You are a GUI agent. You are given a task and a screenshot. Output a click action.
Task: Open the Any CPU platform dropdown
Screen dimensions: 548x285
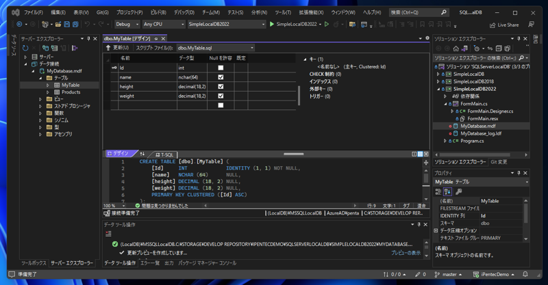[164, 24]
